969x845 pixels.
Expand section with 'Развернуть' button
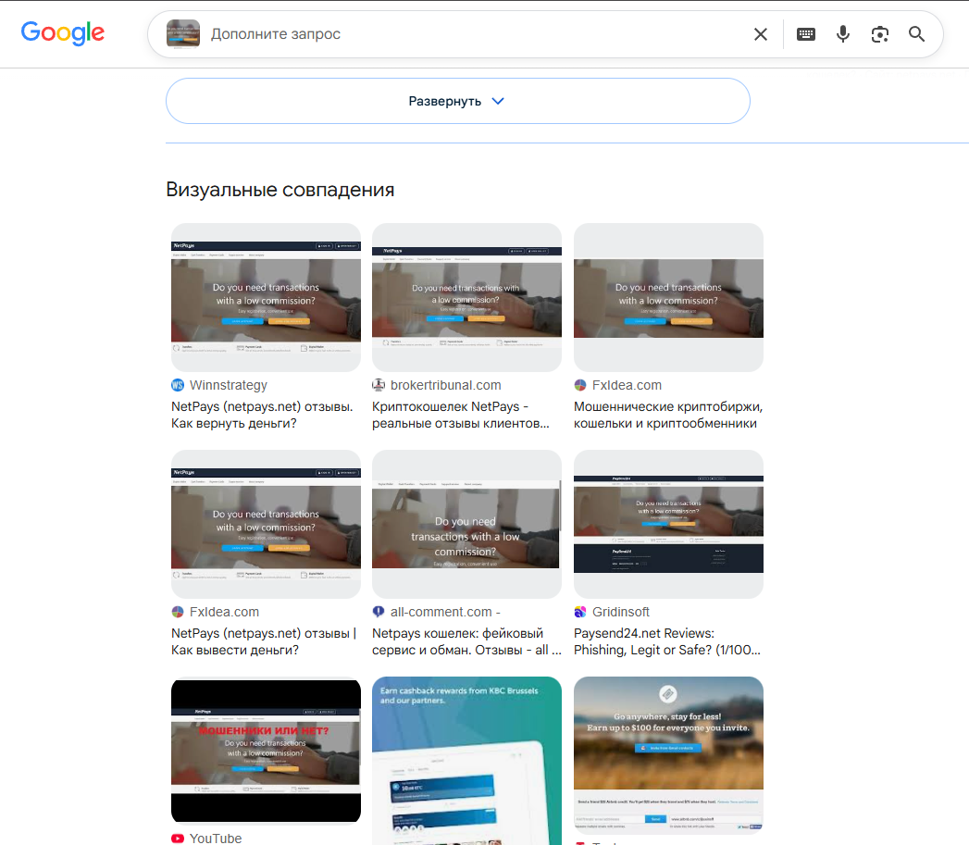tap(457, 101)
